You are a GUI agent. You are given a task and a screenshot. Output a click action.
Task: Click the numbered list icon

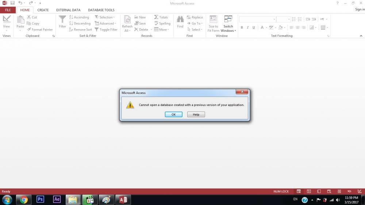click(x=300, y=19)
